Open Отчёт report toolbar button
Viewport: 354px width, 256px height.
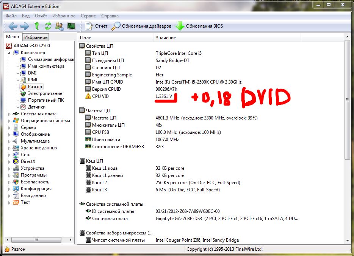point(96,26)
